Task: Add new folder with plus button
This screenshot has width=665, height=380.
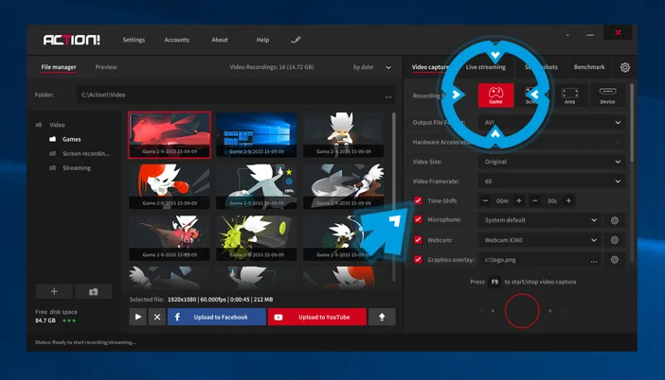Action: pos(54,291)
